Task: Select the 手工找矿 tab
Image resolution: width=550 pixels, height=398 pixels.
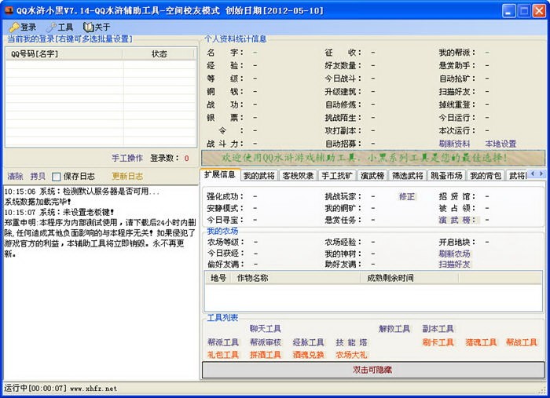Action: pos(337,176)
